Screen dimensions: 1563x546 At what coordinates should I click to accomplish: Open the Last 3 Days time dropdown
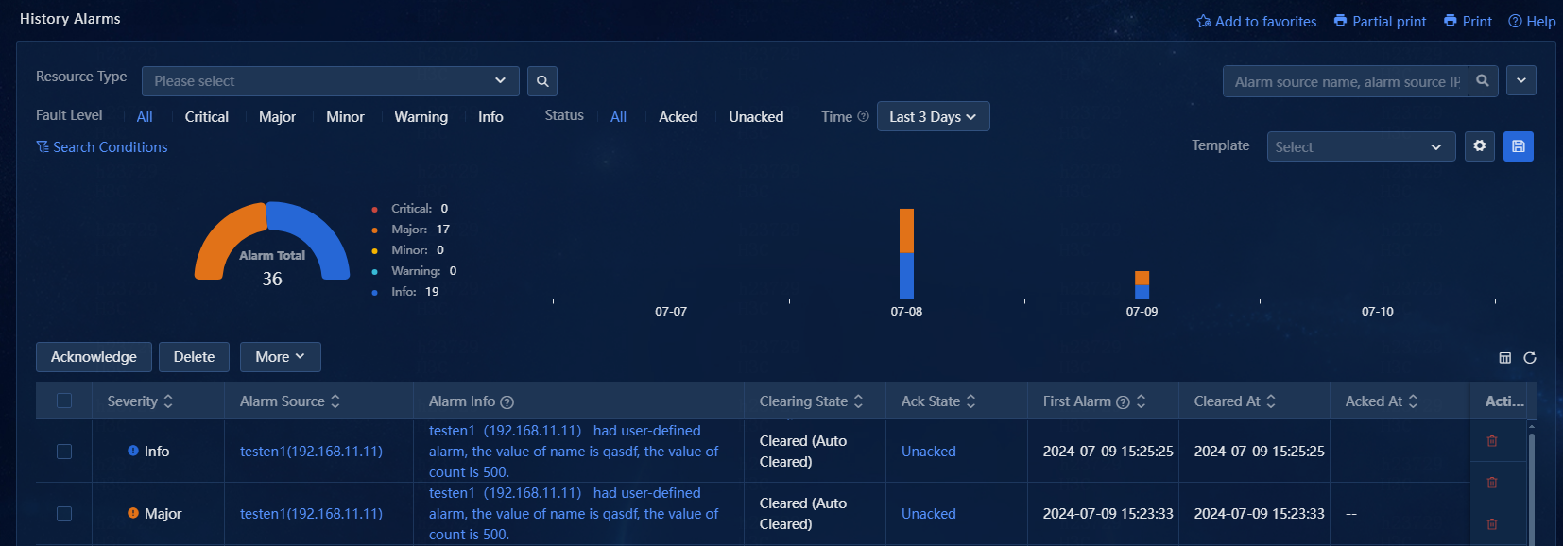coord(933,116)
